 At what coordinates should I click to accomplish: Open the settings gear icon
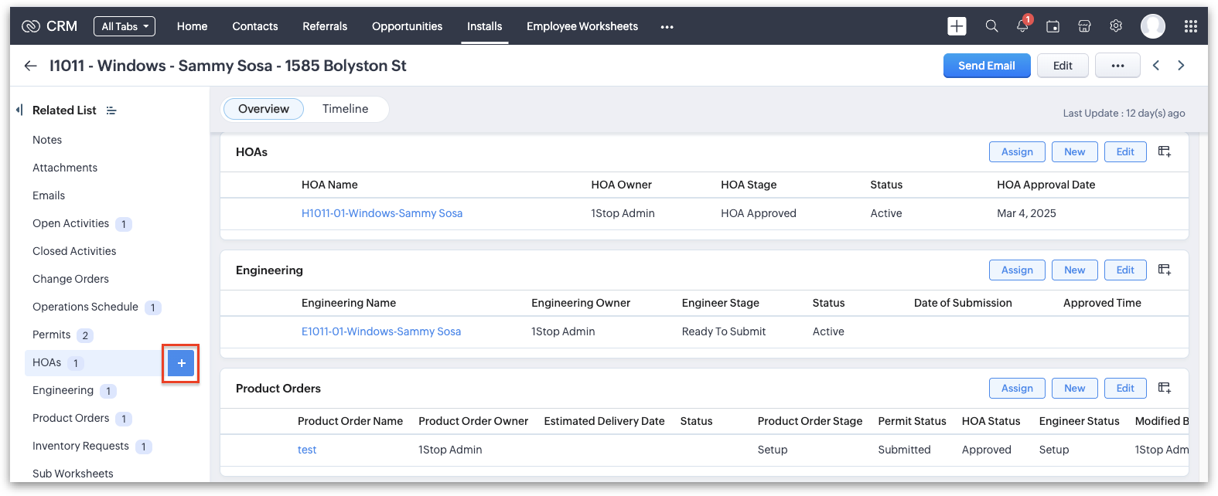point(1116,26)
